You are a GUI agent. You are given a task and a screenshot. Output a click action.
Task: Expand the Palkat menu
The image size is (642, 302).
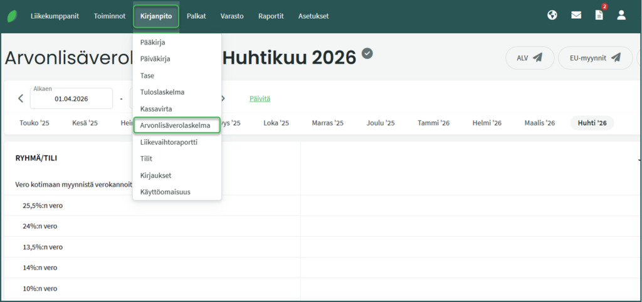click(197, 16)
